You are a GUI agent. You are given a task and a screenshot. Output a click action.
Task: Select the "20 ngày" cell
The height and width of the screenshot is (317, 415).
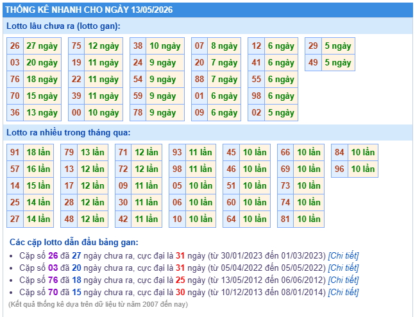42,62
